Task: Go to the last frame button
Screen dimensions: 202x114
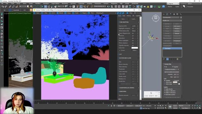Action: point(165,106)
